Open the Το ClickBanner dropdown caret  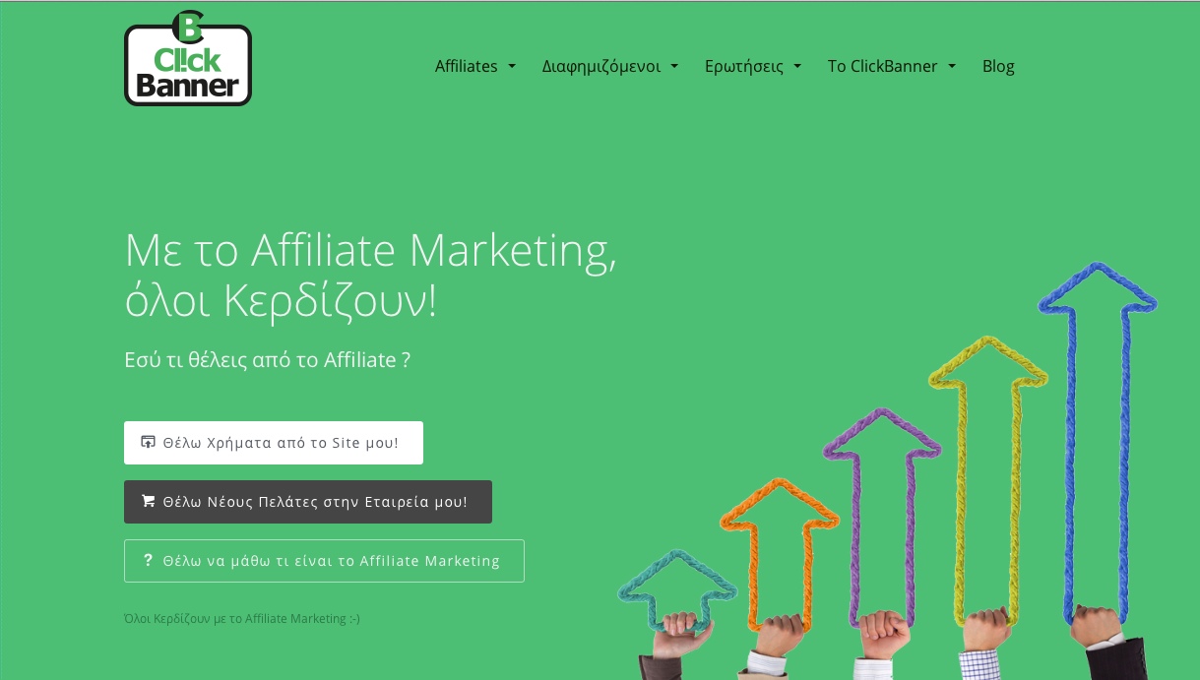(952, 67)
